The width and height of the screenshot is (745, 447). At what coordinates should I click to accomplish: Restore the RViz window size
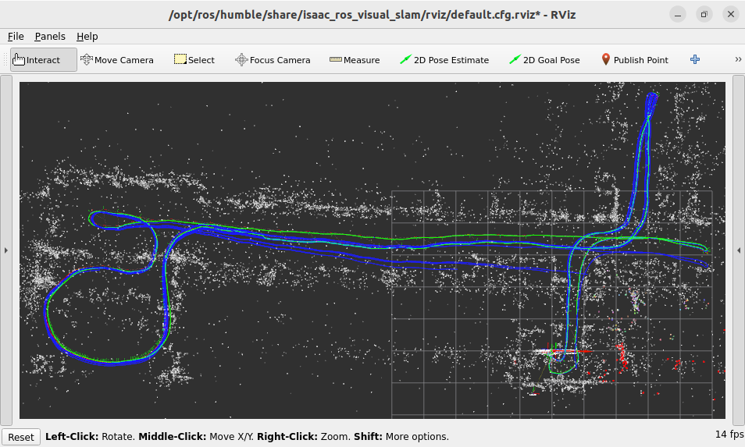click(704, 14)
